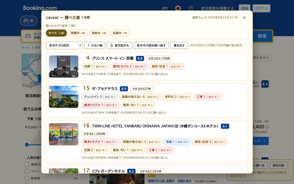
Task: Click the クチコミ2,139件 review count badge
Action: pyautogui.click(x=159, y=58)
